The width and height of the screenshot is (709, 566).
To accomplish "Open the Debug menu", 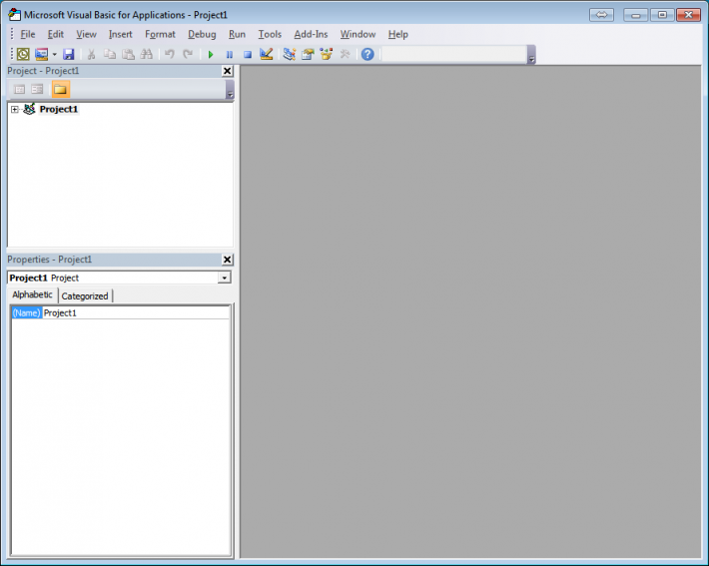I will (202, 34).
